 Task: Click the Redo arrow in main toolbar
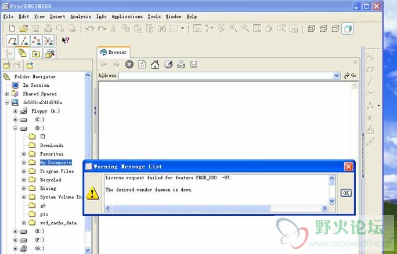click(102, 28)
